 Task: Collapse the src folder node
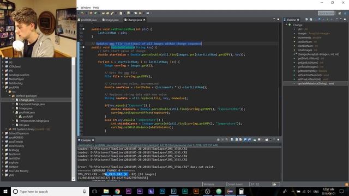tap(7, 91)
